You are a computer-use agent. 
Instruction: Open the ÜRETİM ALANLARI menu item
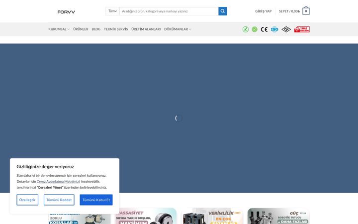(x=146, y=29)
